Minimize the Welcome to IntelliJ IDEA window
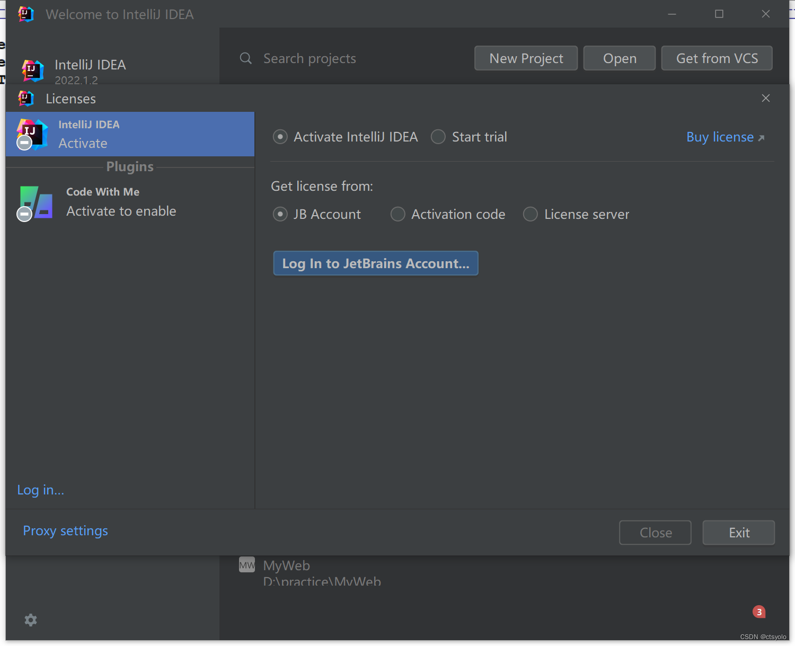Image resolution: width=795 pixels, height=646 pixels. [x=672, y=14]
